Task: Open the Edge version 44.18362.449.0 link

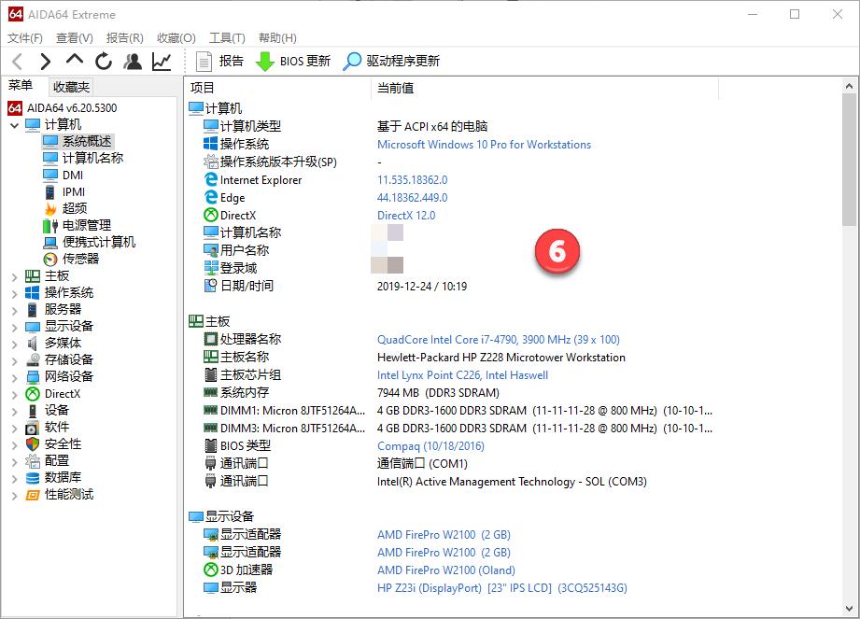Action: (412, 197)
